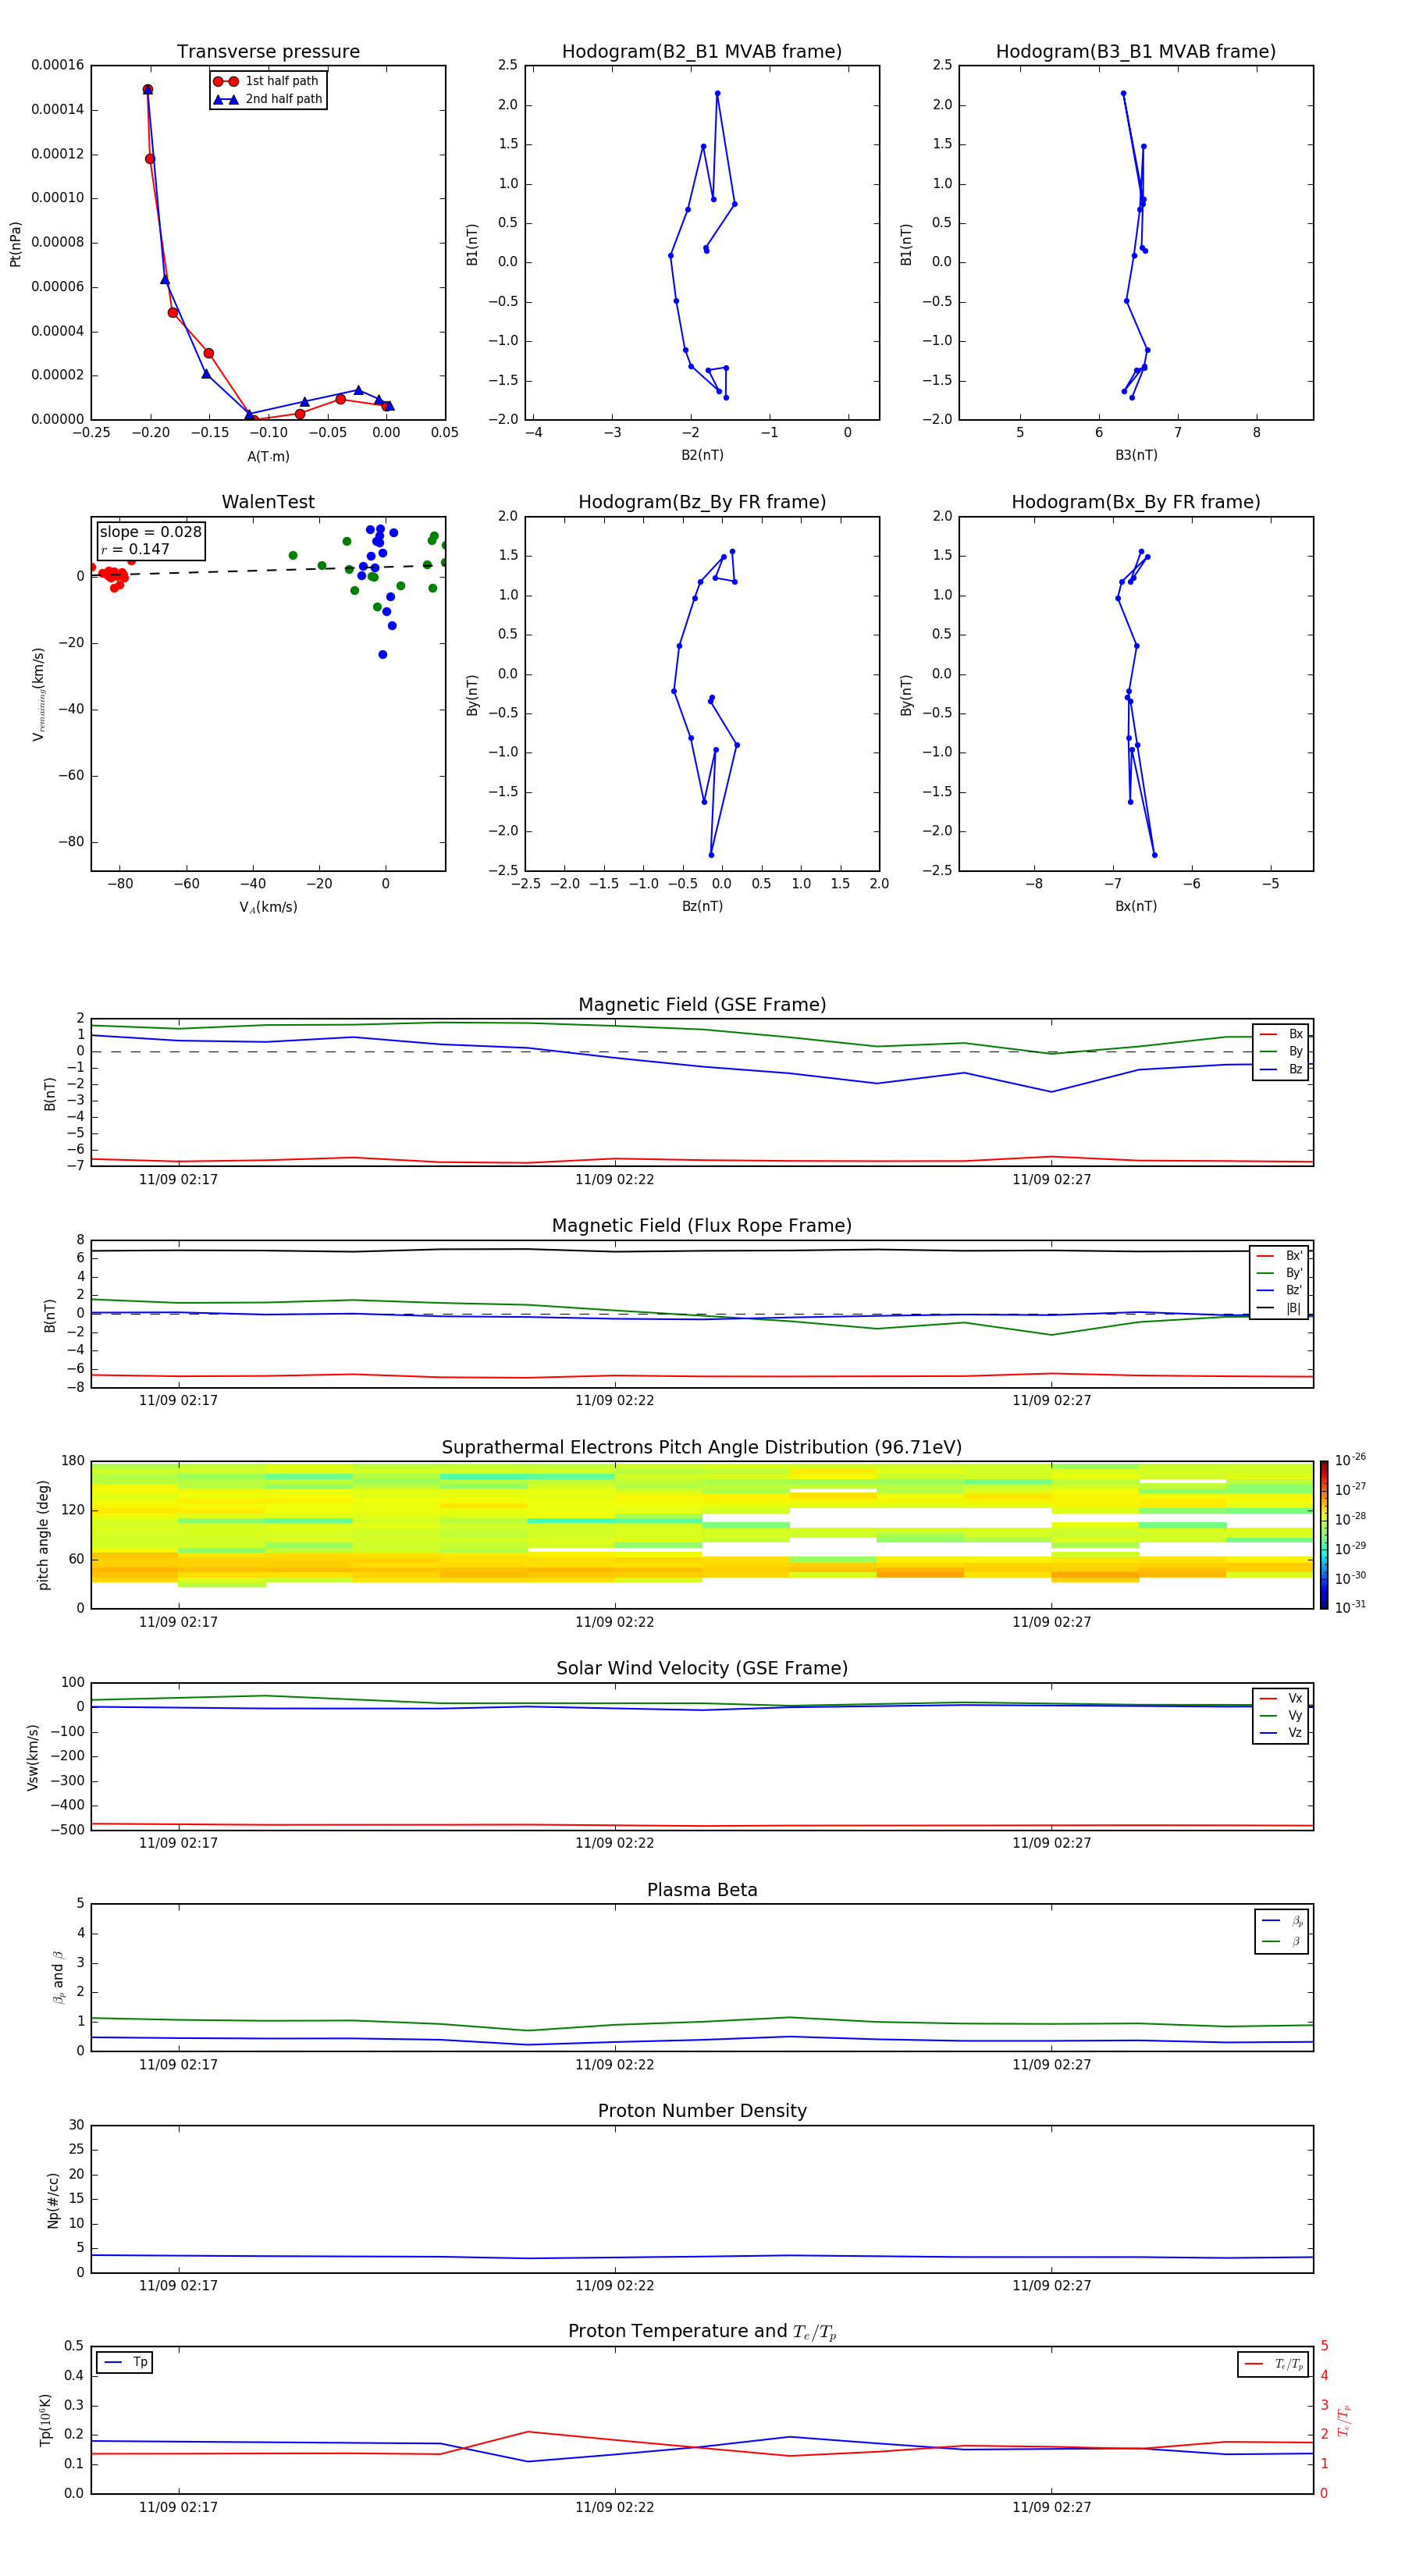Click the Suprathermal Electrons Pitch Angle Distribution title
The width and height of the screenshot is (1405, 2576).
[x=702, y=1448]
